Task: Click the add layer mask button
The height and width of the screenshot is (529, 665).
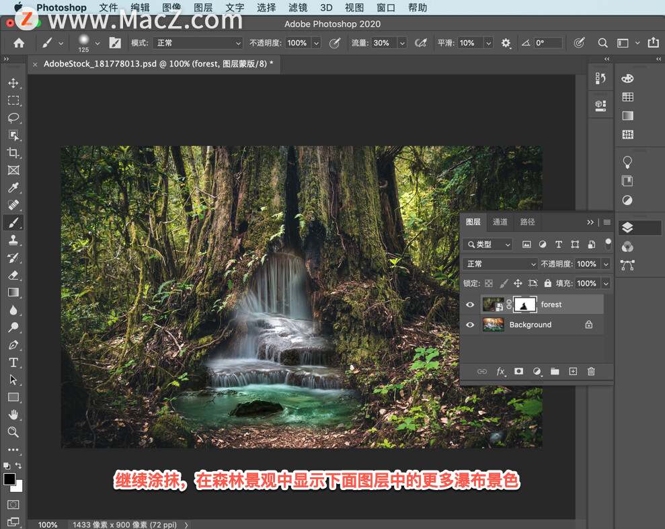Action: point(518,371)
